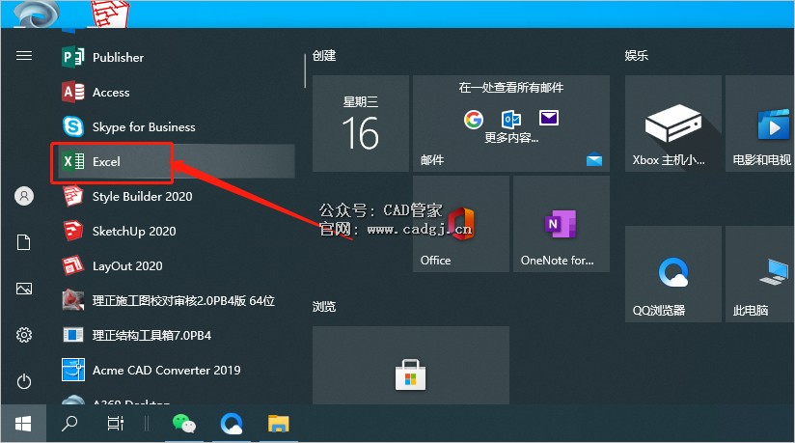Open the Documents sidebar icon
The image size is (795, 443).
(x=24, y=242)
